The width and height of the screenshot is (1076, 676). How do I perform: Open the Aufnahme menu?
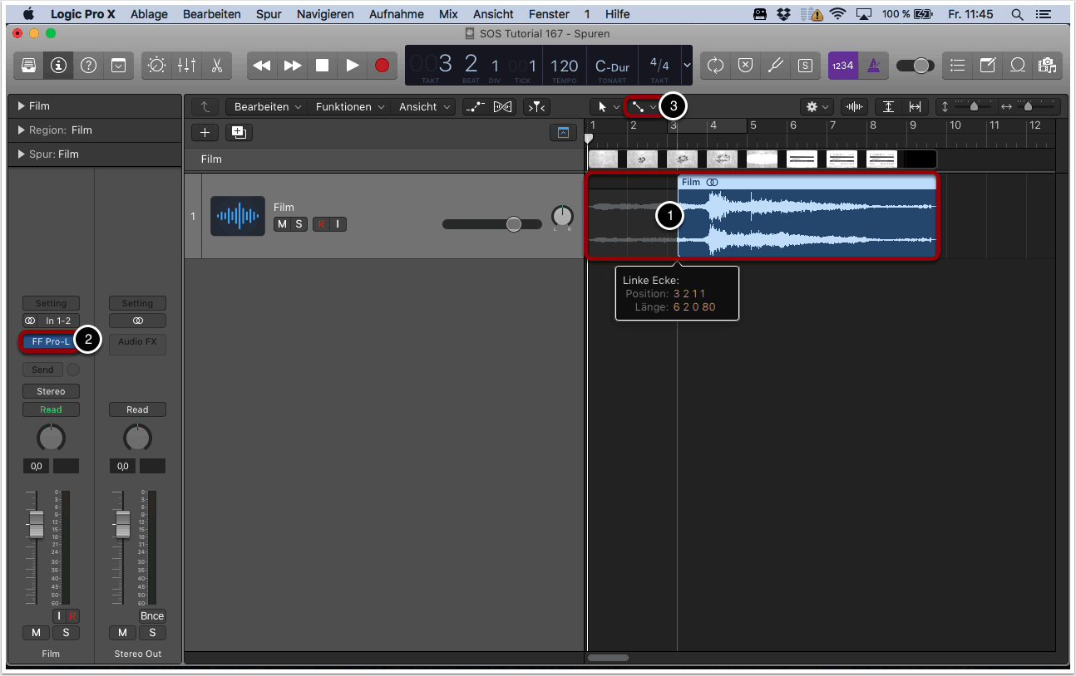coord(397,14)
